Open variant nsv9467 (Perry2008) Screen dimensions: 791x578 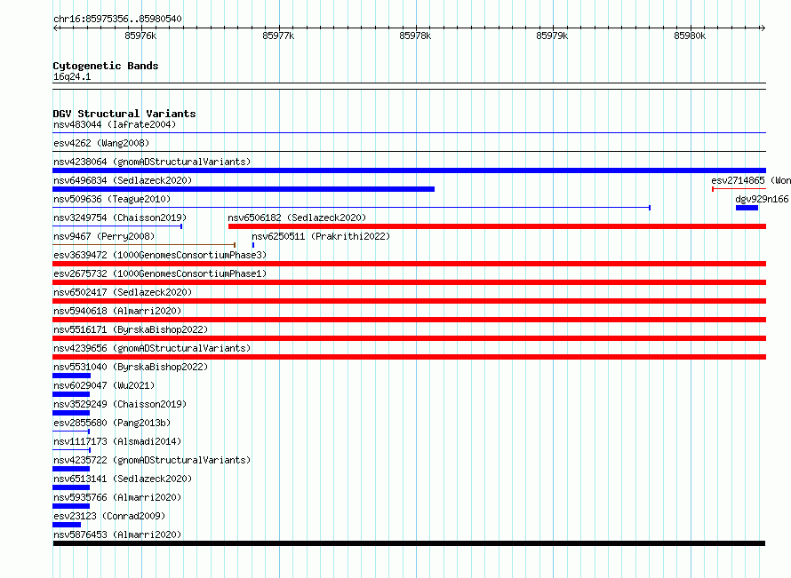(x=104, y=236)
